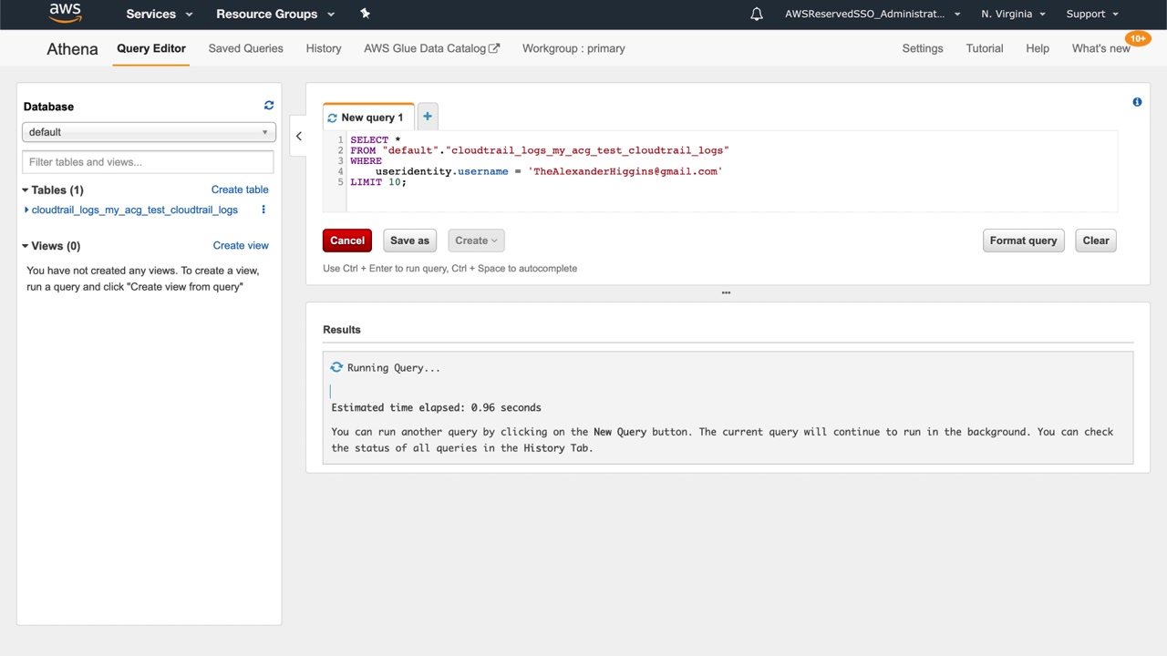Open the Resource Groups dropdown
Viewport: 1167px width, 656px height.
pyautogui.click(x=274, y=14)
